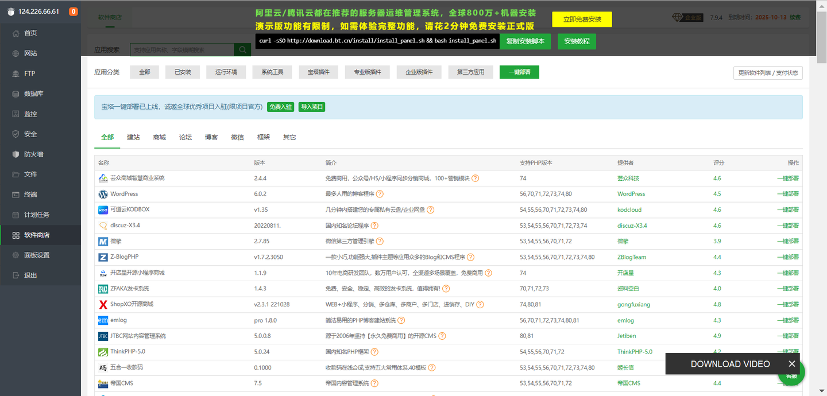Click 一键部署 link for WordPress row
Viewport: 827px width, 396px height.
[x=788, y=194]
